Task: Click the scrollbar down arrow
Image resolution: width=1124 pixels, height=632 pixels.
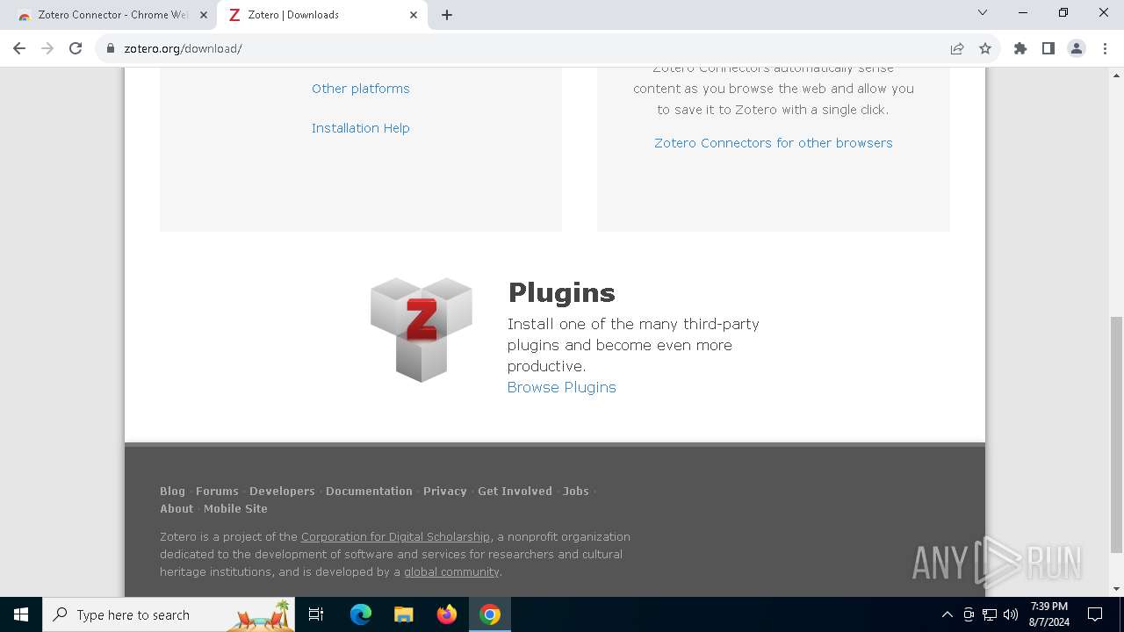Action: pyautogui.click(x=1116, y=589)
